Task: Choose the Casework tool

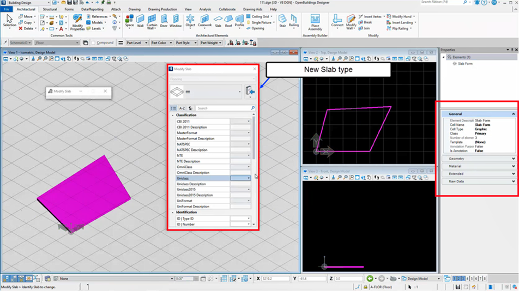Action: click(204, 21)
